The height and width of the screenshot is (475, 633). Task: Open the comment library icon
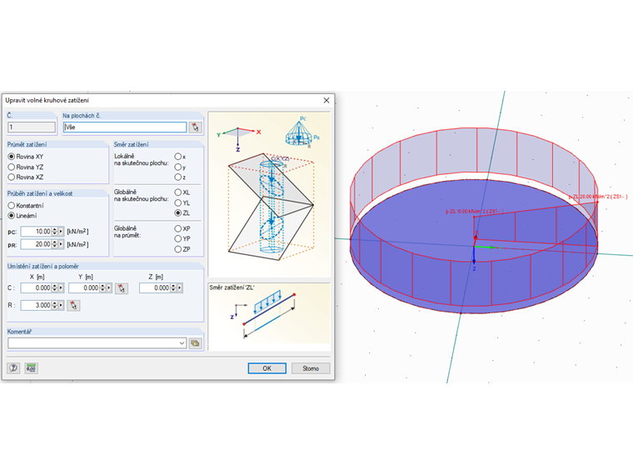196,343
